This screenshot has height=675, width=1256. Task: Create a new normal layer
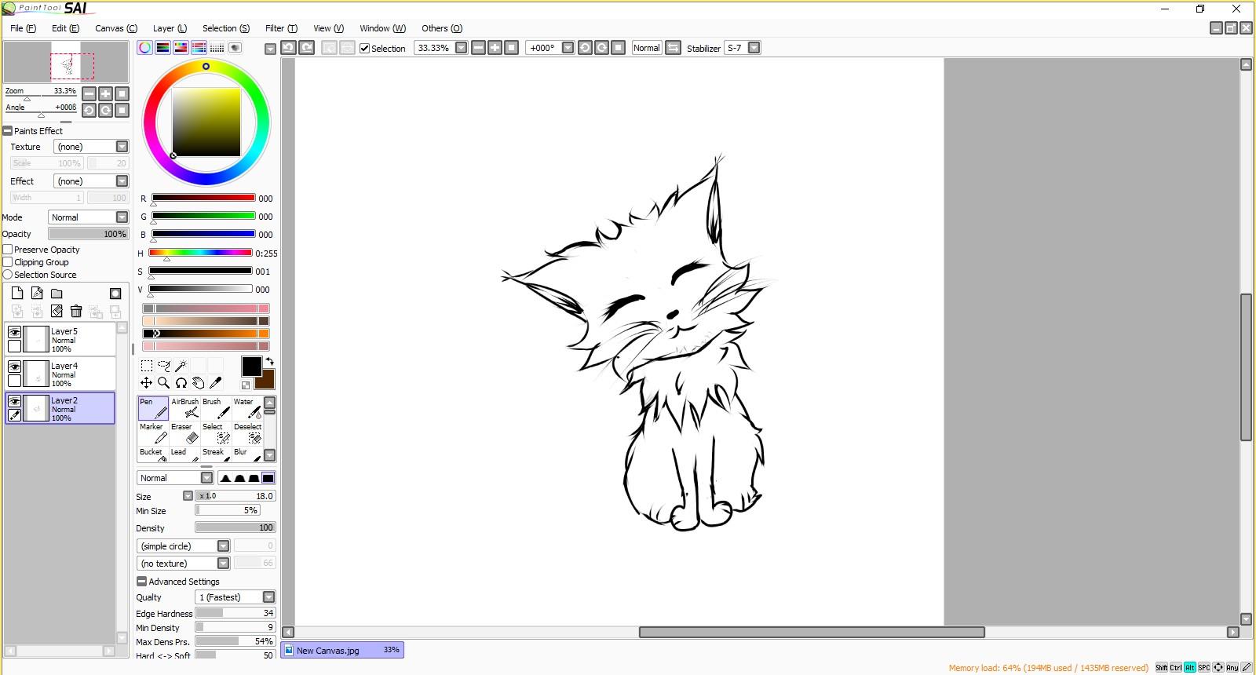[x=17, y=294]
